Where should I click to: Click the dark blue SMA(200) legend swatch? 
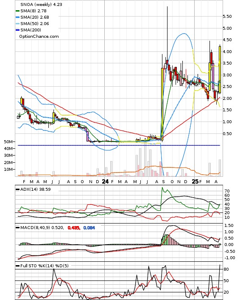click(17, 30)
